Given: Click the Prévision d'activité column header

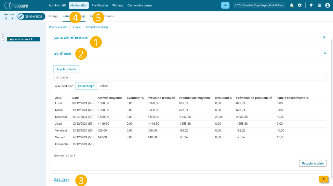Looking at the screenshot, I should click(161, 98).
